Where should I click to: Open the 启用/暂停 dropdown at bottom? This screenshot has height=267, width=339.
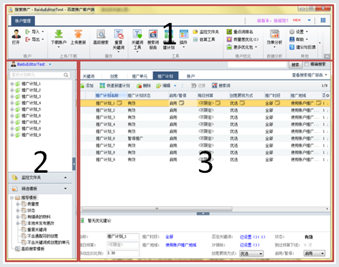315,254
